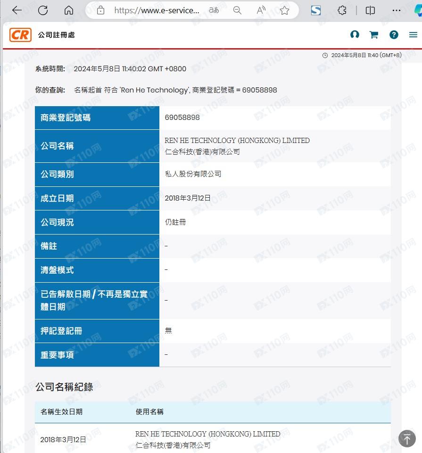
Task: Open the shopping cart
Action: (x=374, y=35)
